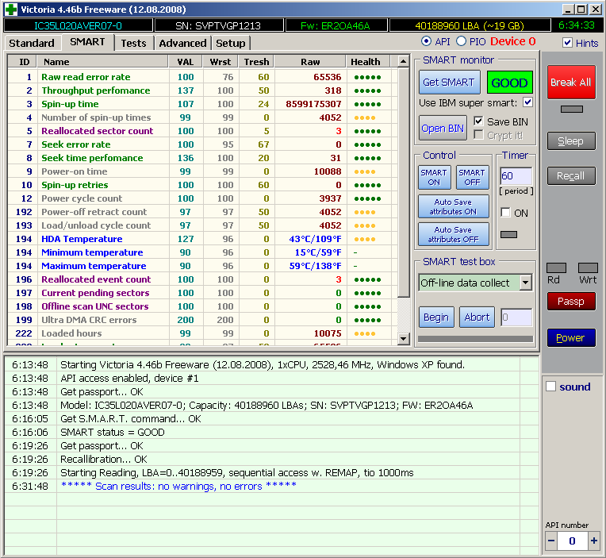This screenshot has height=558, width=606.
Task: Click the Device 0 label
Action: pos(513,41)
